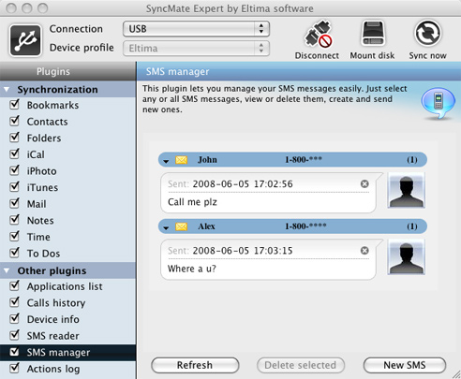Click the USB connection icon
Viewport: 461px width, 379px height.
(25, 40)
